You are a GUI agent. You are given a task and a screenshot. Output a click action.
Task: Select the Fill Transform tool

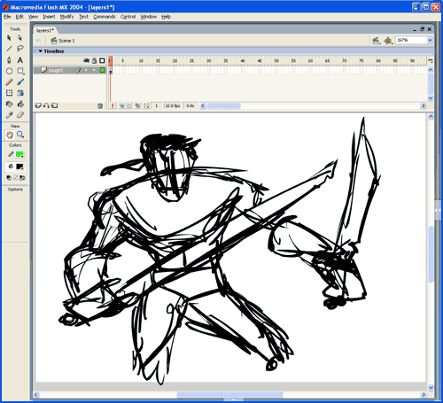point(20,93)
